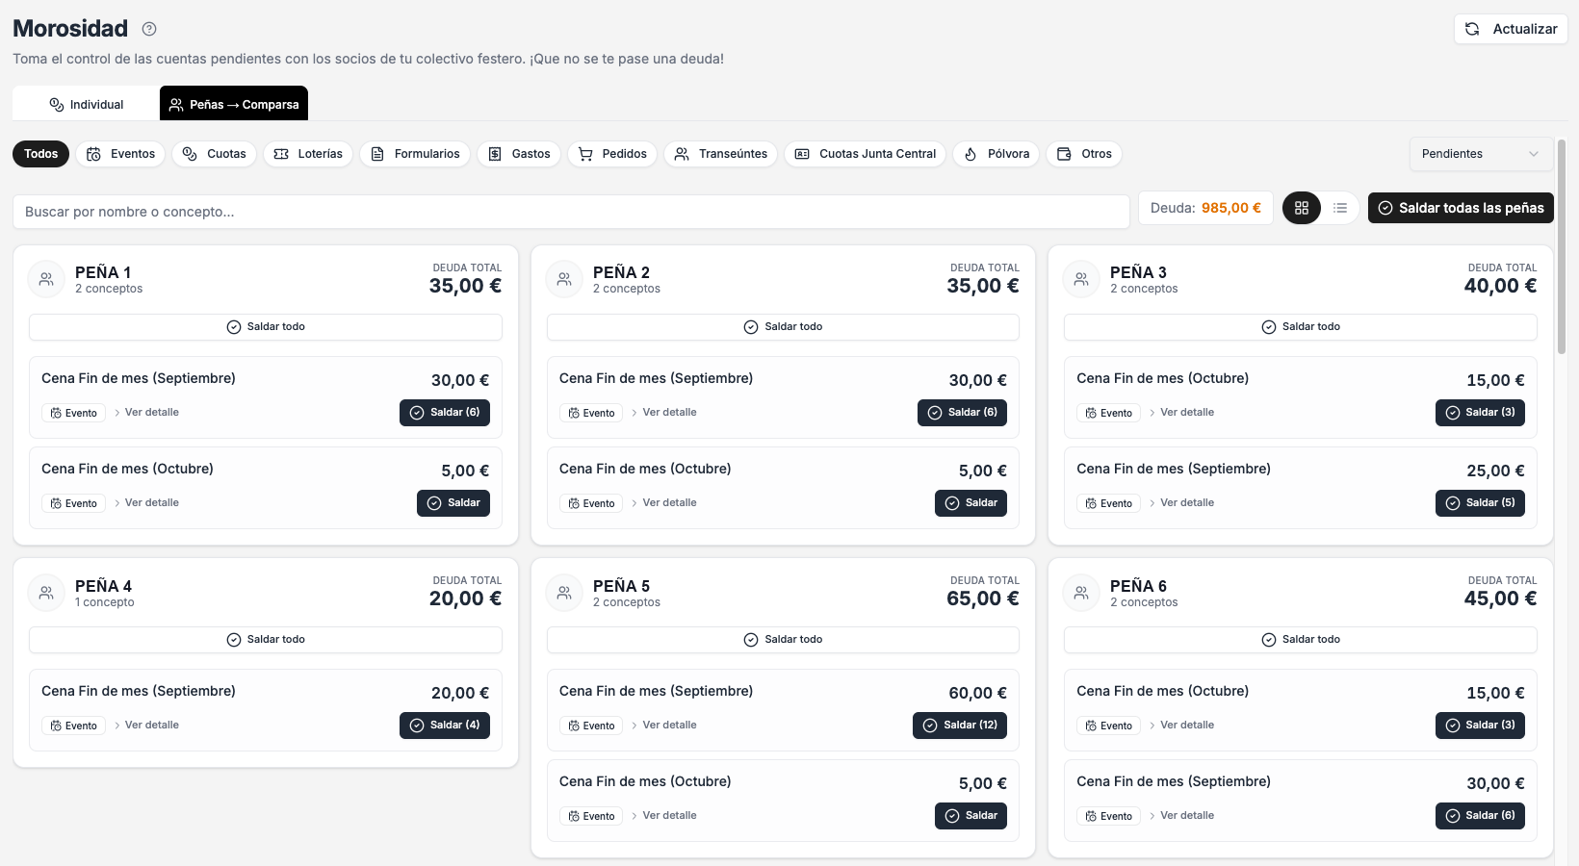1579x866 pixels.
Task: Switch to grid view layout icon
Action: click(x=1302, y=208)
